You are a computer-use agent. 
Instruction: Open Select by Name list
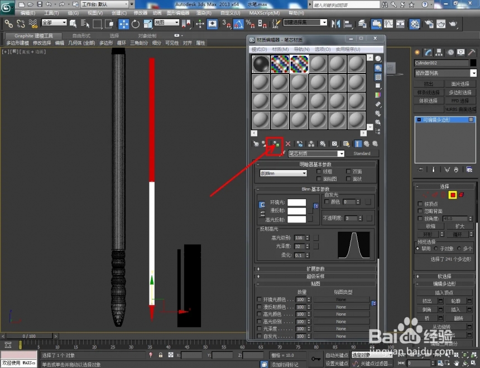84,23
